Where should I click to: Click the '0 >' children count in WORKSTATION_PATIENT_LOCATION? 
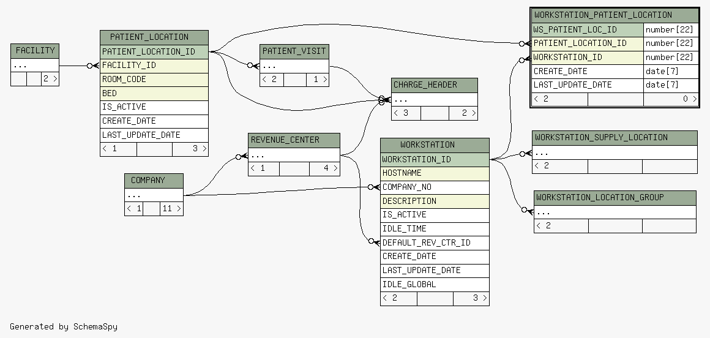671,99
